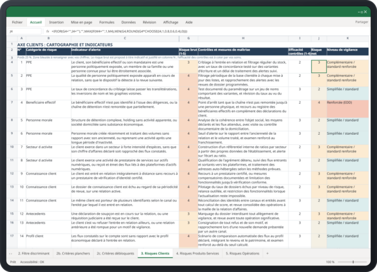Click sheet tab navigation arrows
The image size is (377, 272).
click(x=11, y=254)
